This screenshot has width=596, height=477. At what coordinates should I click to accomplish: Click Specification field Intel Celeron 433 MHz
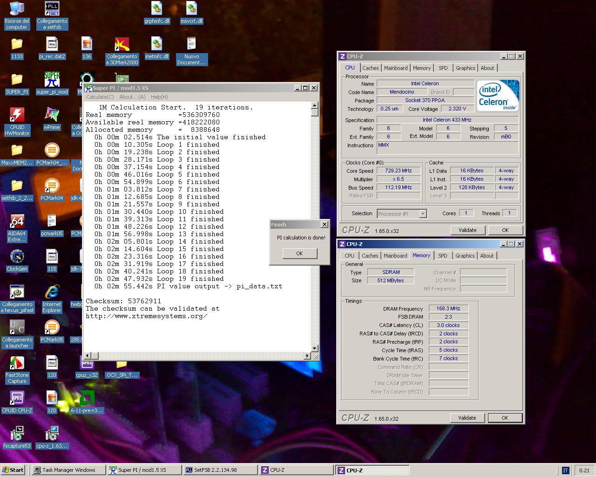[x=447, y=120]
